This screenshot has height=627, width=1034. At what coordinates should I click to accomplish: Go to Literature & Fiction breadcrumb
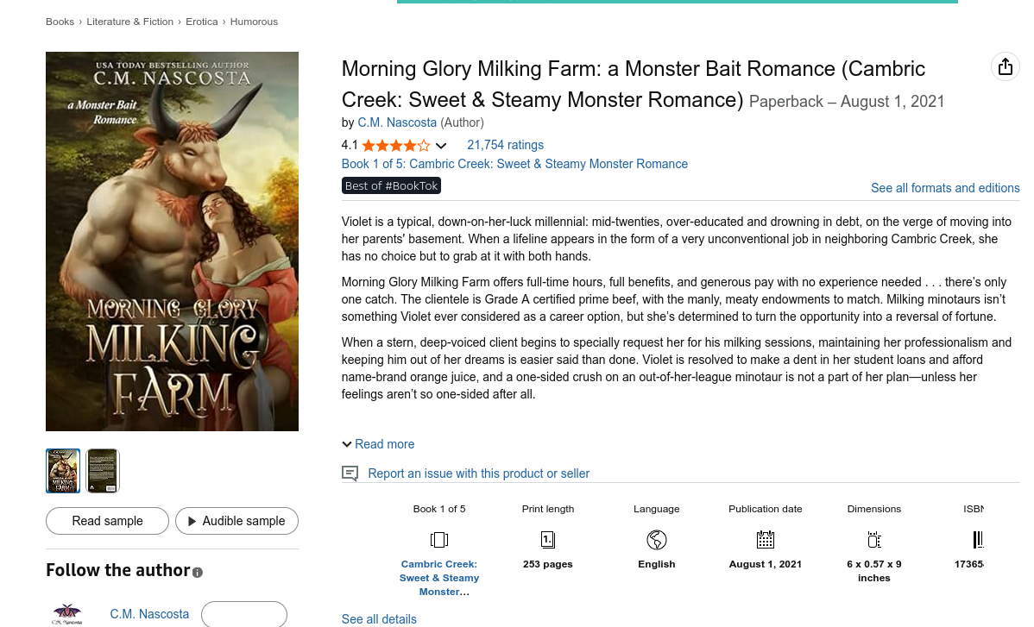(130, 22)
